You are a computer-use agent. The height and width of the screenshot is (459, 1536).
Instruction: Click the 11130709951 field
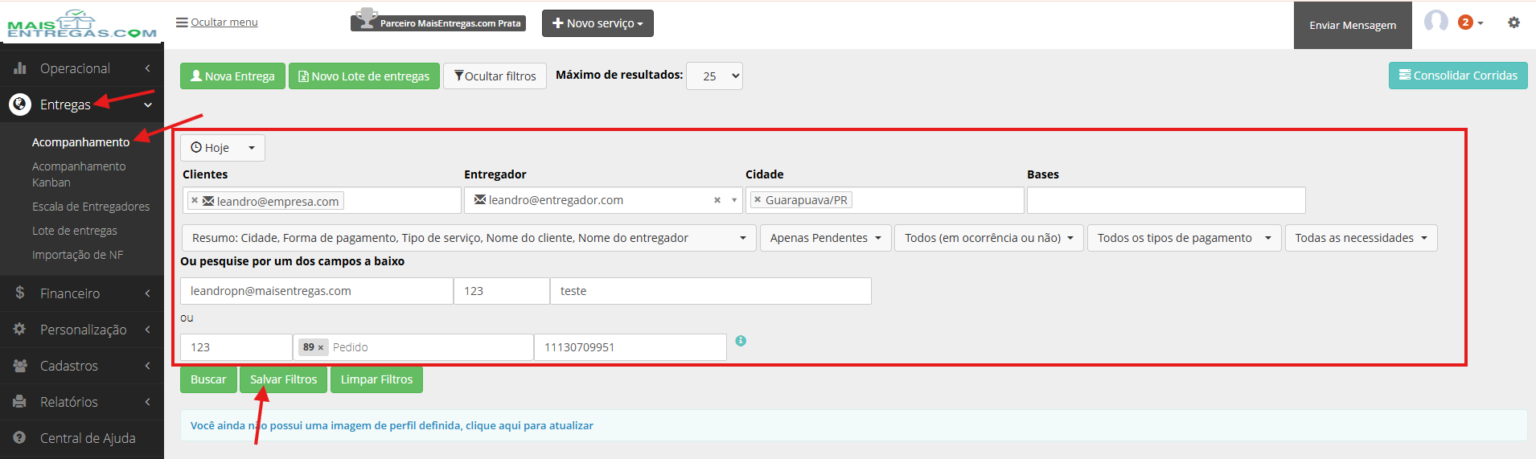pos(630,347)
